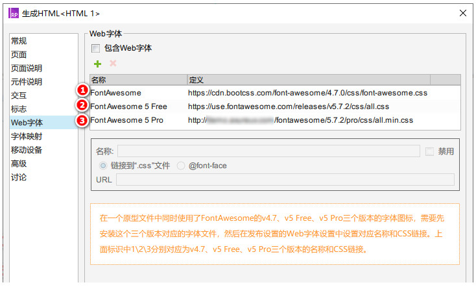Open the 常规 settings section

coord(43,41)
